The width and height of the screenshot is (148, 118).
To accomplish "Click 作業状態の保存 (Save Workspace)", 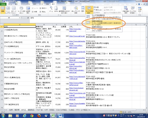I will click(x=126, y=10).
